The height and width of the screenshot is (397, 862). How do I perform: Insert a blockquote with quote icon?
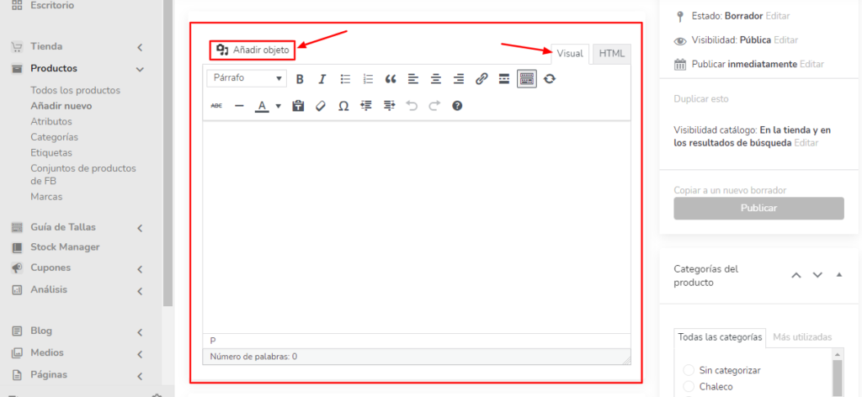pyautogui.click(x=391, y=79)
